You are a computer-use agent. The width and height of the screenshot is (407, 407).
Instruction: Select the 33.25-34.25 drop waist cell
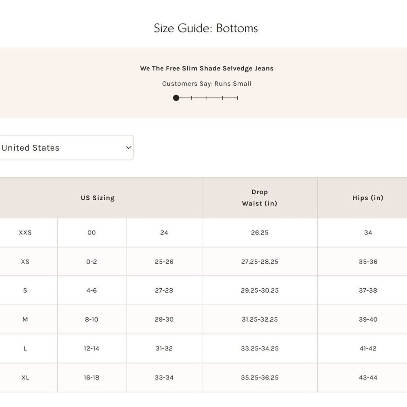[259, 348]
